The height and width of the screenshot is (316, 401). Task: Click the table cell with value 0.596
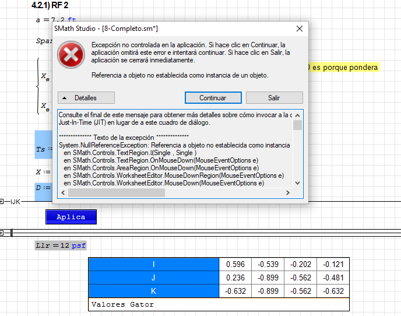click(x=235, y=264)
